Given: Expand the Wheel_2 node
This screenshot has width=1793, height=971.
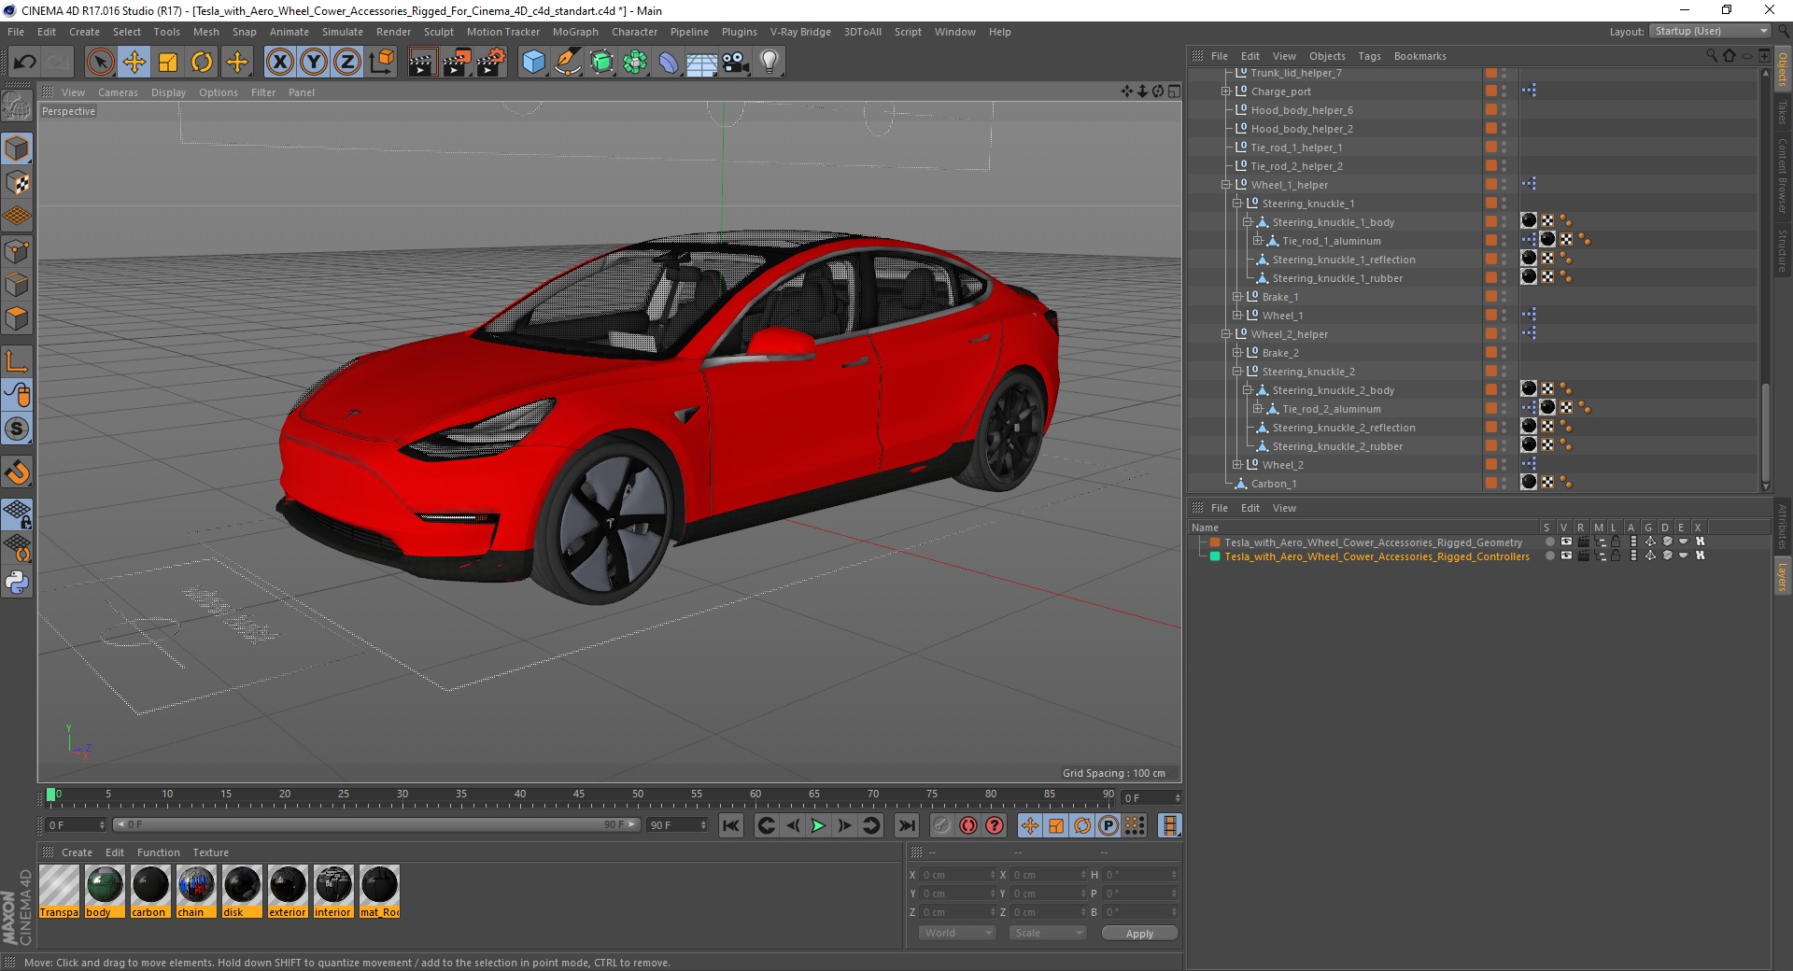Looking at the screenshot, I should pyautogui.click(x=1236, y=465).
